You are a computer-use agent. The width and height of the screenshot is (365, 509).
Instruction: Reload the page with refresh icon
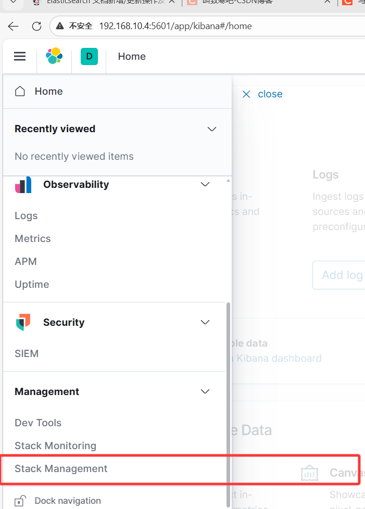point(36,27)
